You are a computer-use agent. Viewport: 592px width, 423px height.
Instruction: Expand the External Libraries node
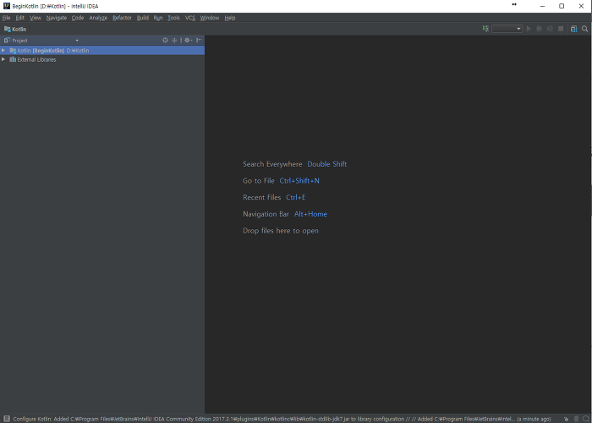click(3, 59)
